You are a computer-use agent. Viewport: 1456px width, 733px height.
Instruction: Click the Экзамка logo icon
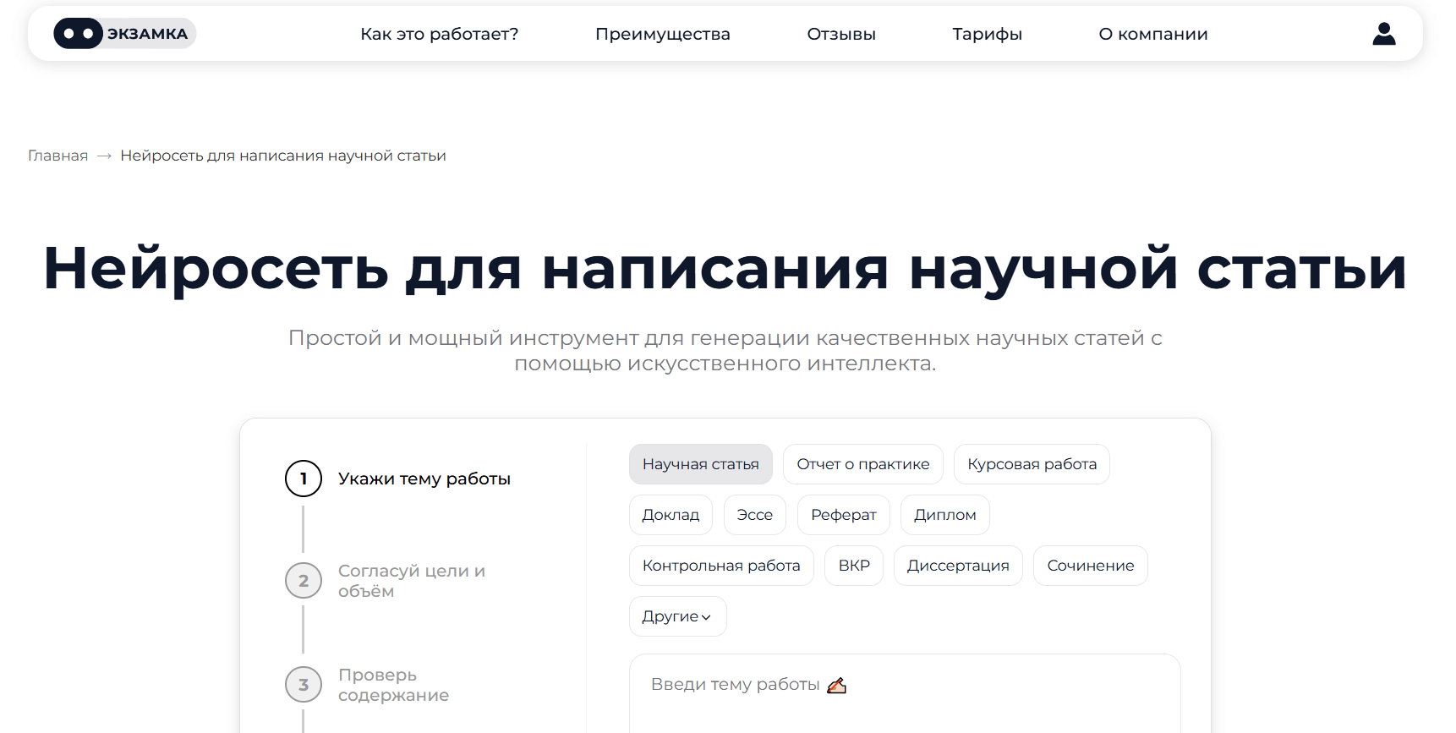point(79,34)
